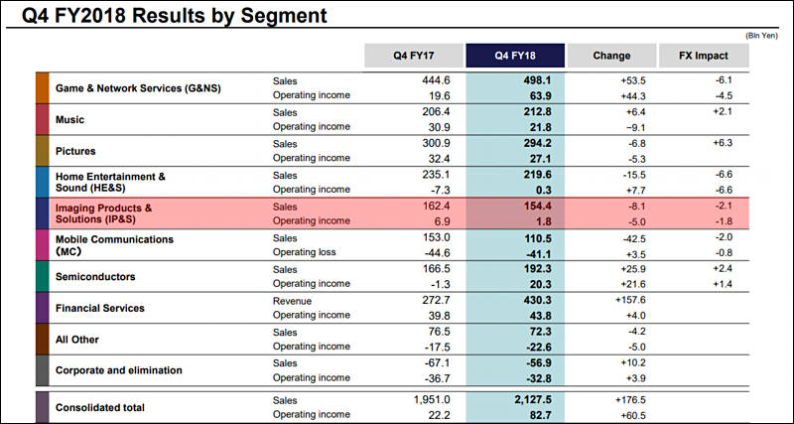Click the 'Pictures' segment name
The width and height of the screenshot is (794, 424).
pos(75,151)
